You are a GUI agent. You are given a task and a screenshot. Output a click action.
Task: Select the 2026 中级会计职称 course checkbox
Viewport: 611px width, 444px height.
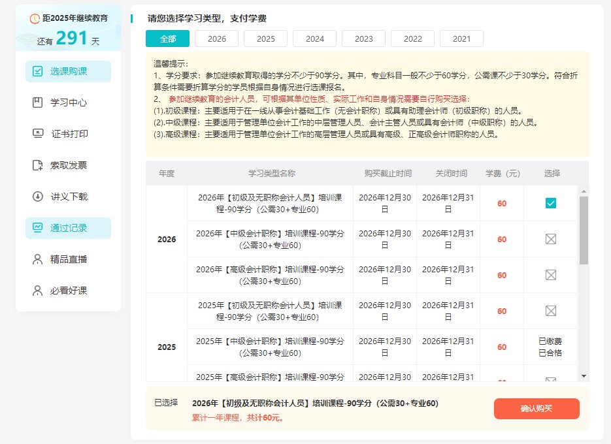pyautogui.click(x=551, y=239)
